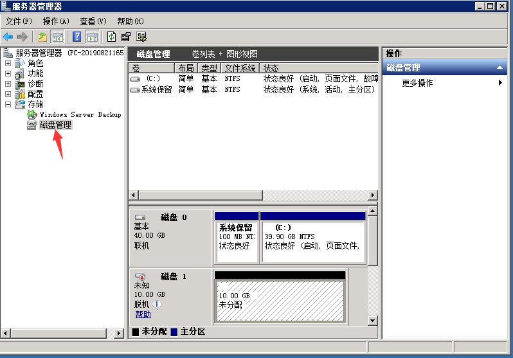Open the 操作(A) menu
The height and width of the screenshot is (358, 513).
pos(55,21)
